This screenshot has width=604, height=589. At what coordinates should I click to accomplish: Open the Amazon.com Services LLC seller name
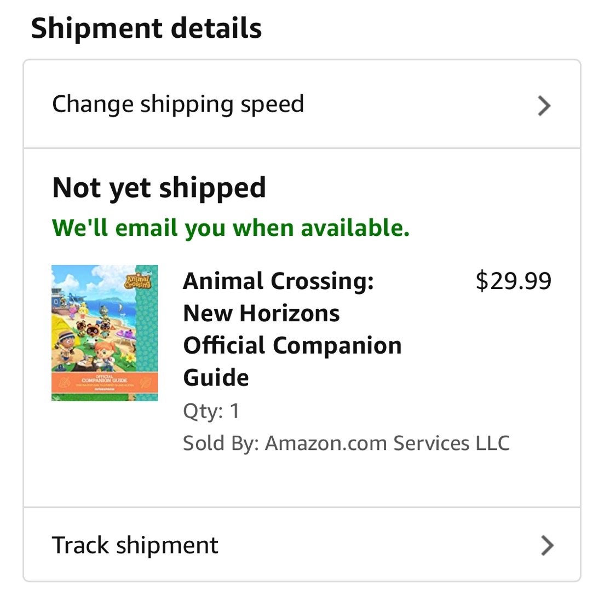click(387, 443)
